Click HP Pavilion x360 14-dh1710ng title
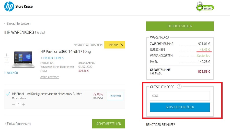The height and width of the screenshot is (129, 230). [x=65, y=51]
